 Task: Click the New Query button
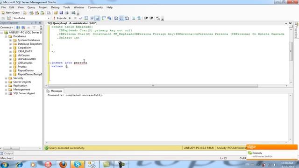coord(11,13)
